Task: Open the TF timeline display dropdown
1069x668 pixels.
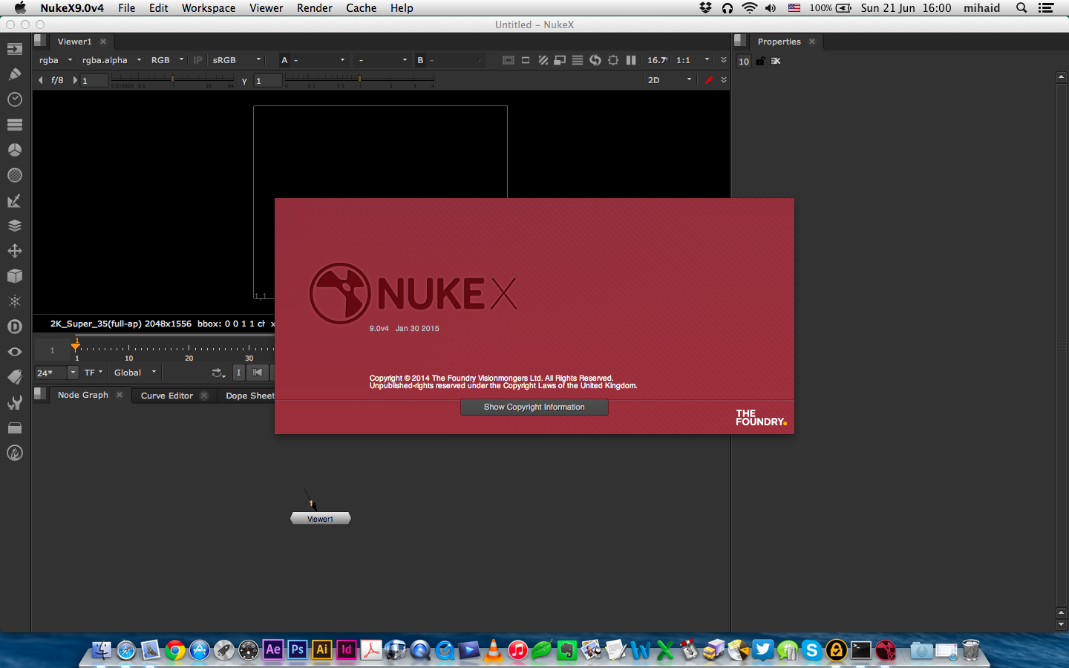Action: [x=94, y=373]
